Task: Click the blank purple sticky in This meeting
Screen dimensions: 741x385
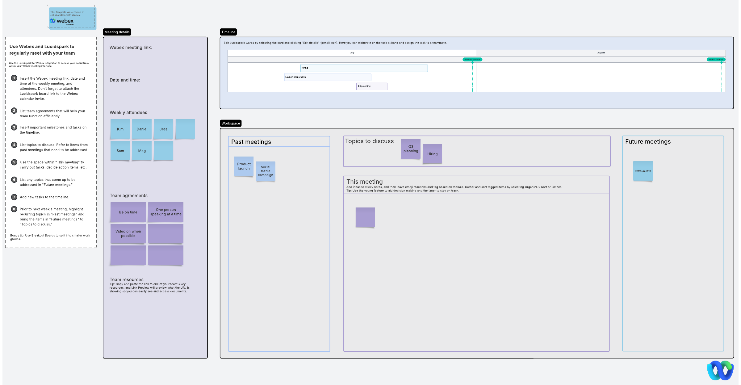Action: (x=365, y=217)
